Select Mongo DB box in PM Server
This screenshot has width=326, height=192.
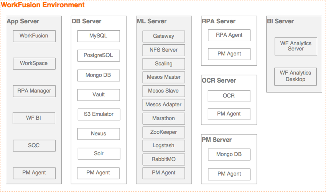point(229,155)
